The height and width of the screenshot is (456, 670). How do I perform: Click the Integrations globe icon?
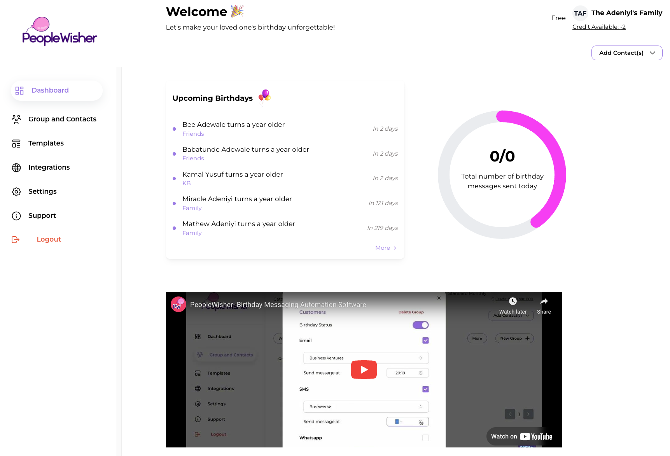(16, 168)
